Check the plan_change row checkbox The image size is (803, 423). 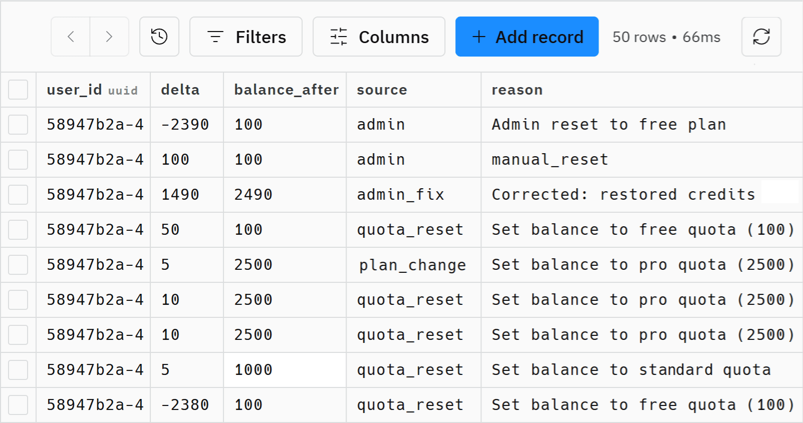click(x=18, y=265)
